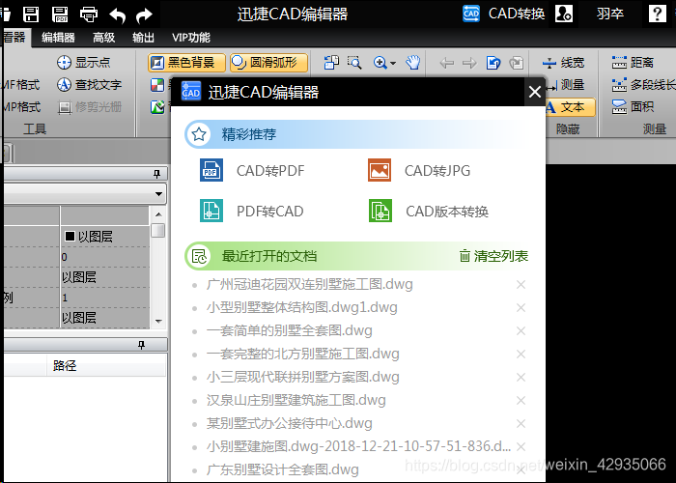Click the next view right arrow
This screenshot has width=676, height=483.
(469, 63)
